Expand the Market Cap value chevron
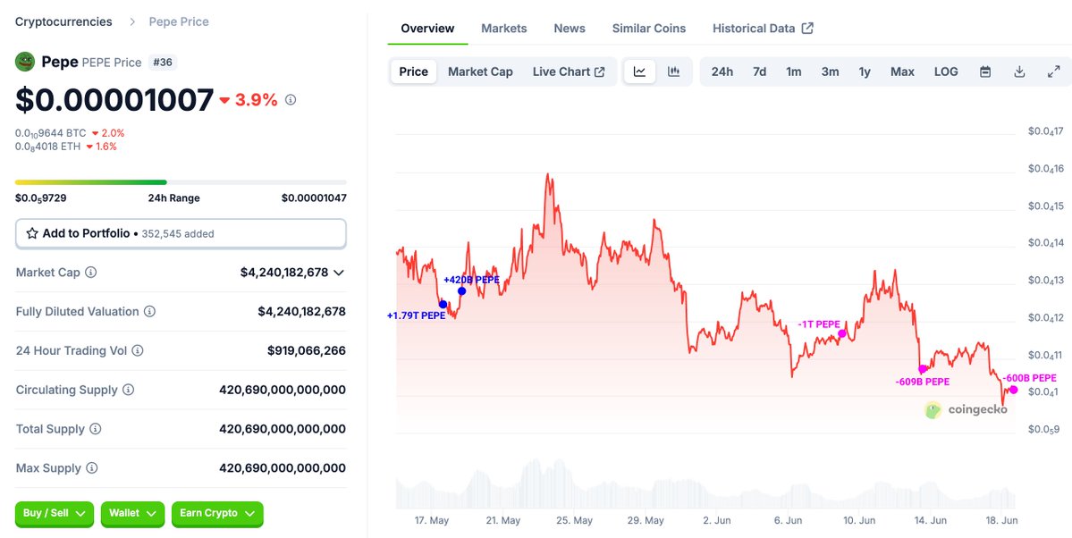This screenshot has width=1072, height=538. click(339, 273)
